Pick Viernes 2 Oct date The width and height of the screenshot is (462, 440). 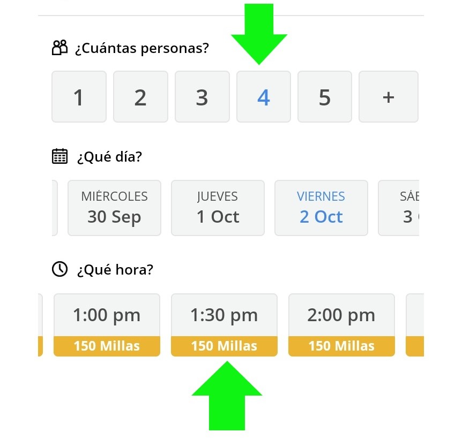pyautogui.click(x=321, y=208)
